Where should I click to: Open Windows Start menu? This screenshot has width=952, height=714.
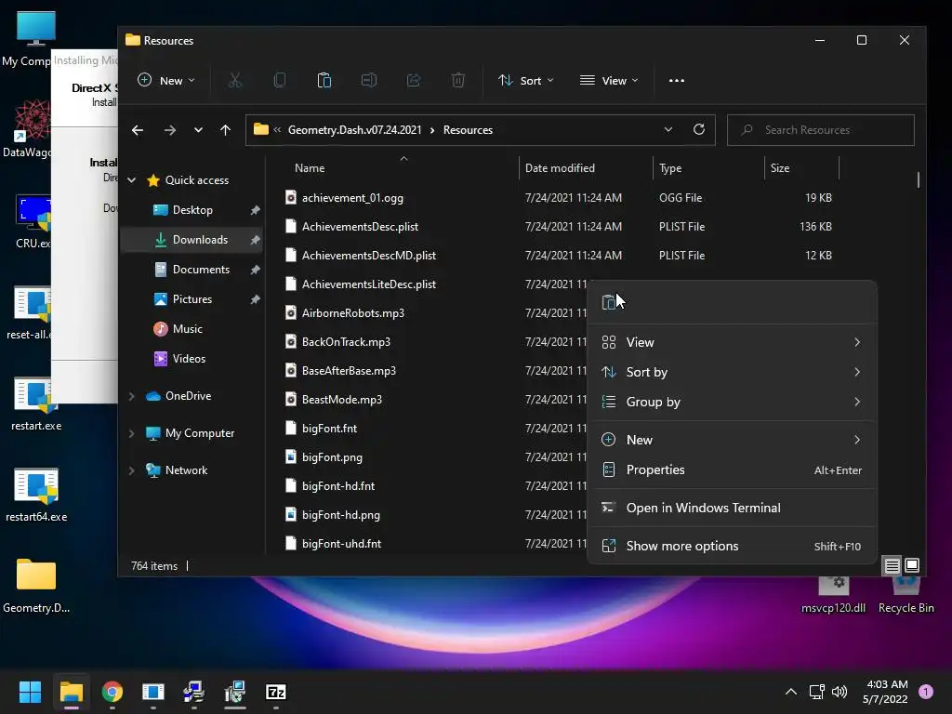click(30, 692)
